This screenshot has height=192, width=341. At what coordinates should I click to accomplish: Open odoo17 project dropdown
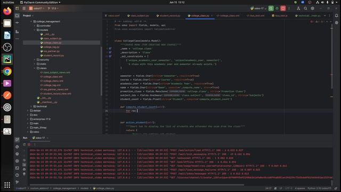click(37, 9)
